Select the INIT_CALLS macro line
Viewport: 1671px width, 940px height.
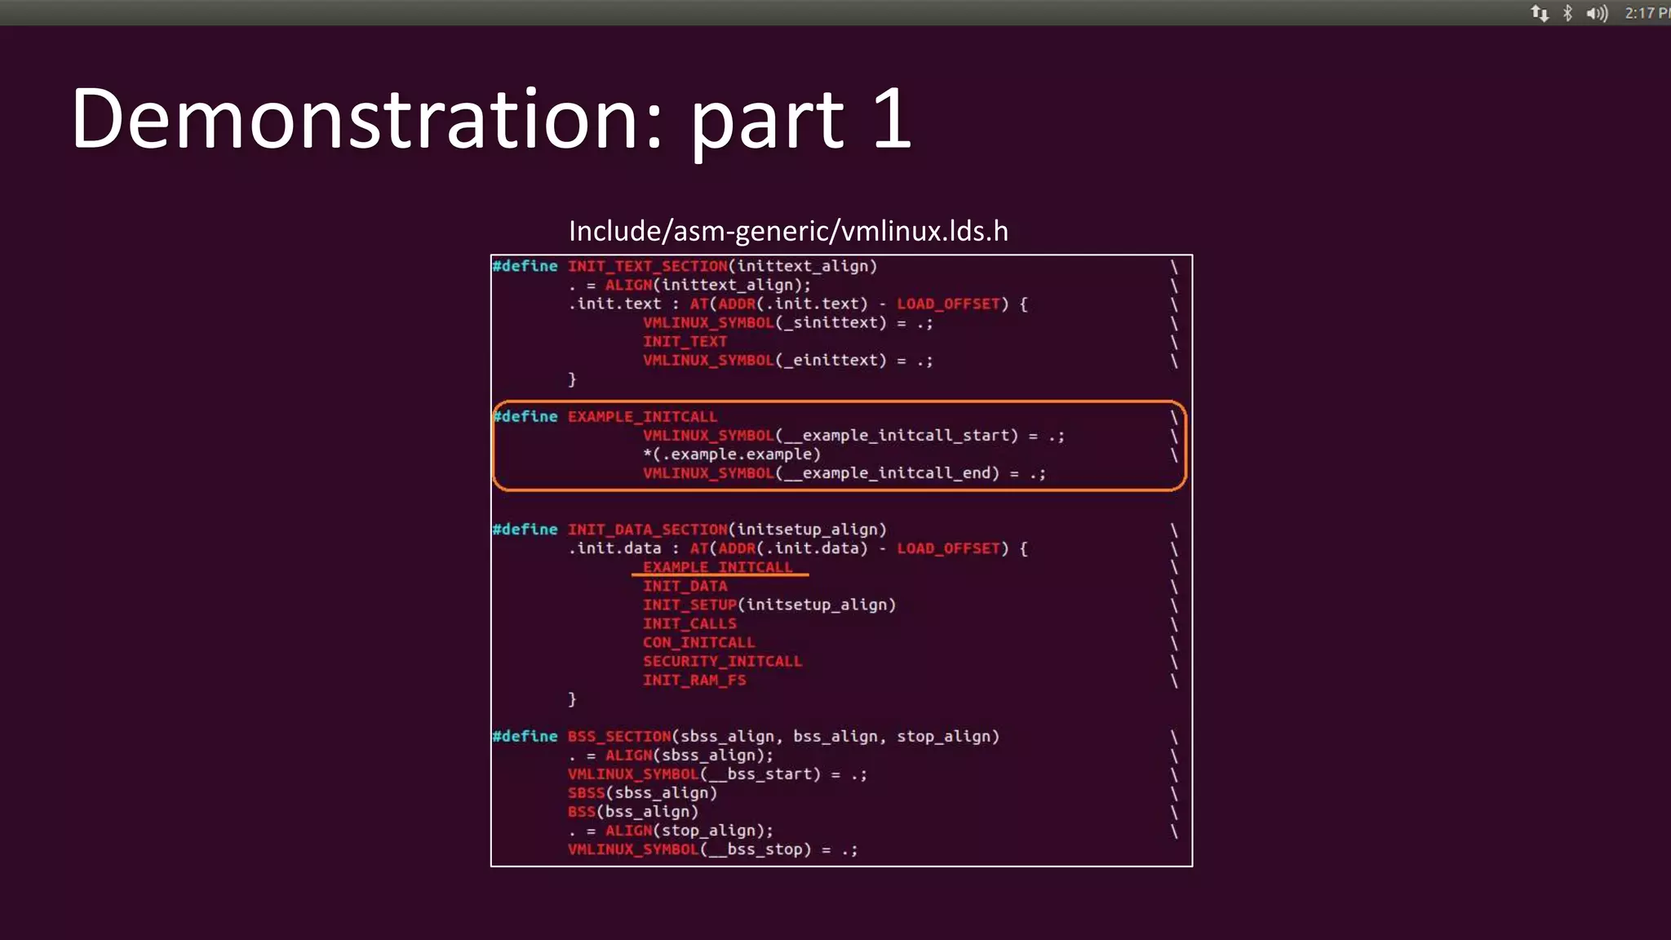coord(689,623)
